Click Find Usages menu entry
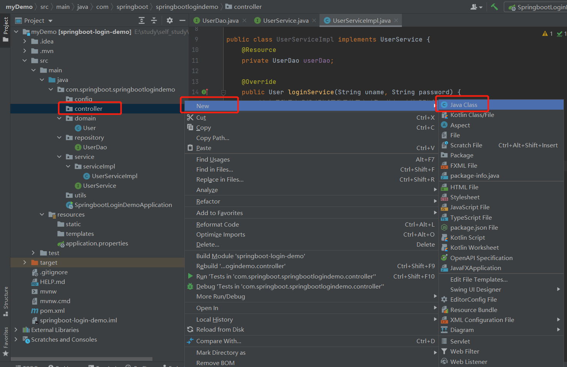The image size is (567, 367). (x=311, y=159)
